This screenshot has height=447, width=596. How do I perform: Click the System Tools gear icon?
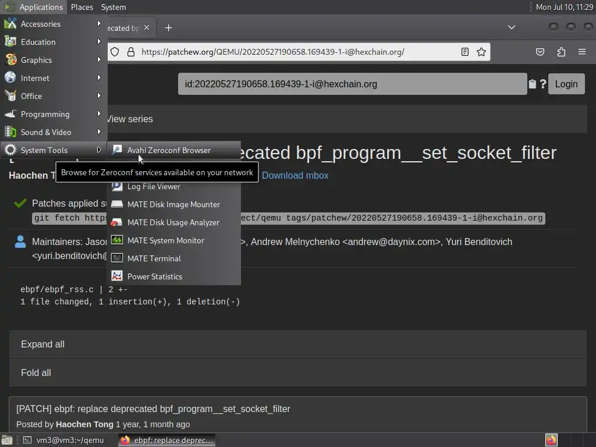[x=10, y=150]
